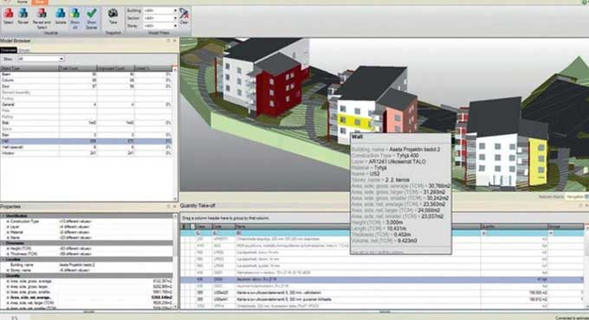The height and width of the screenshot is (320, 589).
Task: Open the Selected objects tab below the viewport
Action: (x=551, y=196)
